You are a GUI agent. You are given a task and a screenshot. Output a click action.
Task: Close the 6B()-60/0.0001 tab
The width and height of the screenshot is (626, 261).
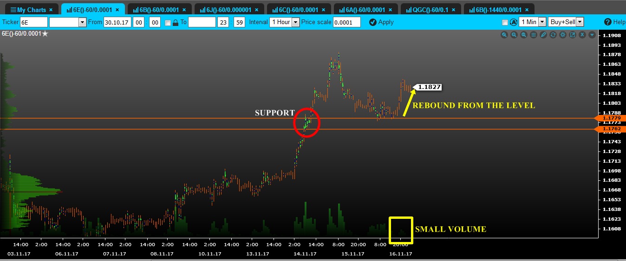click(183, 10)
